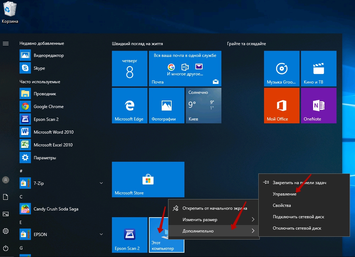Expand the 7-Zip folder chevron

click(101, 183)
